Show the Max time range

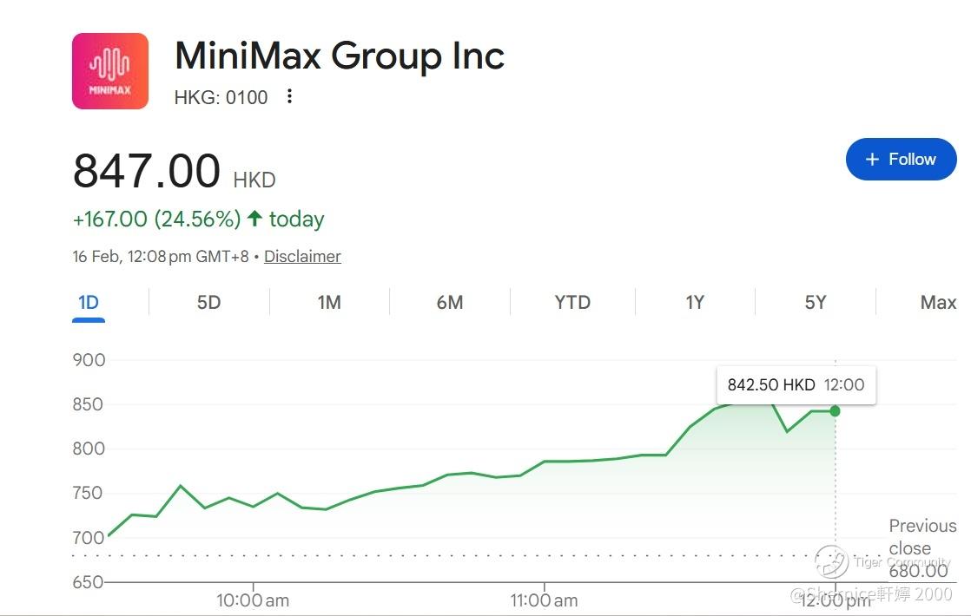[938, 303]
